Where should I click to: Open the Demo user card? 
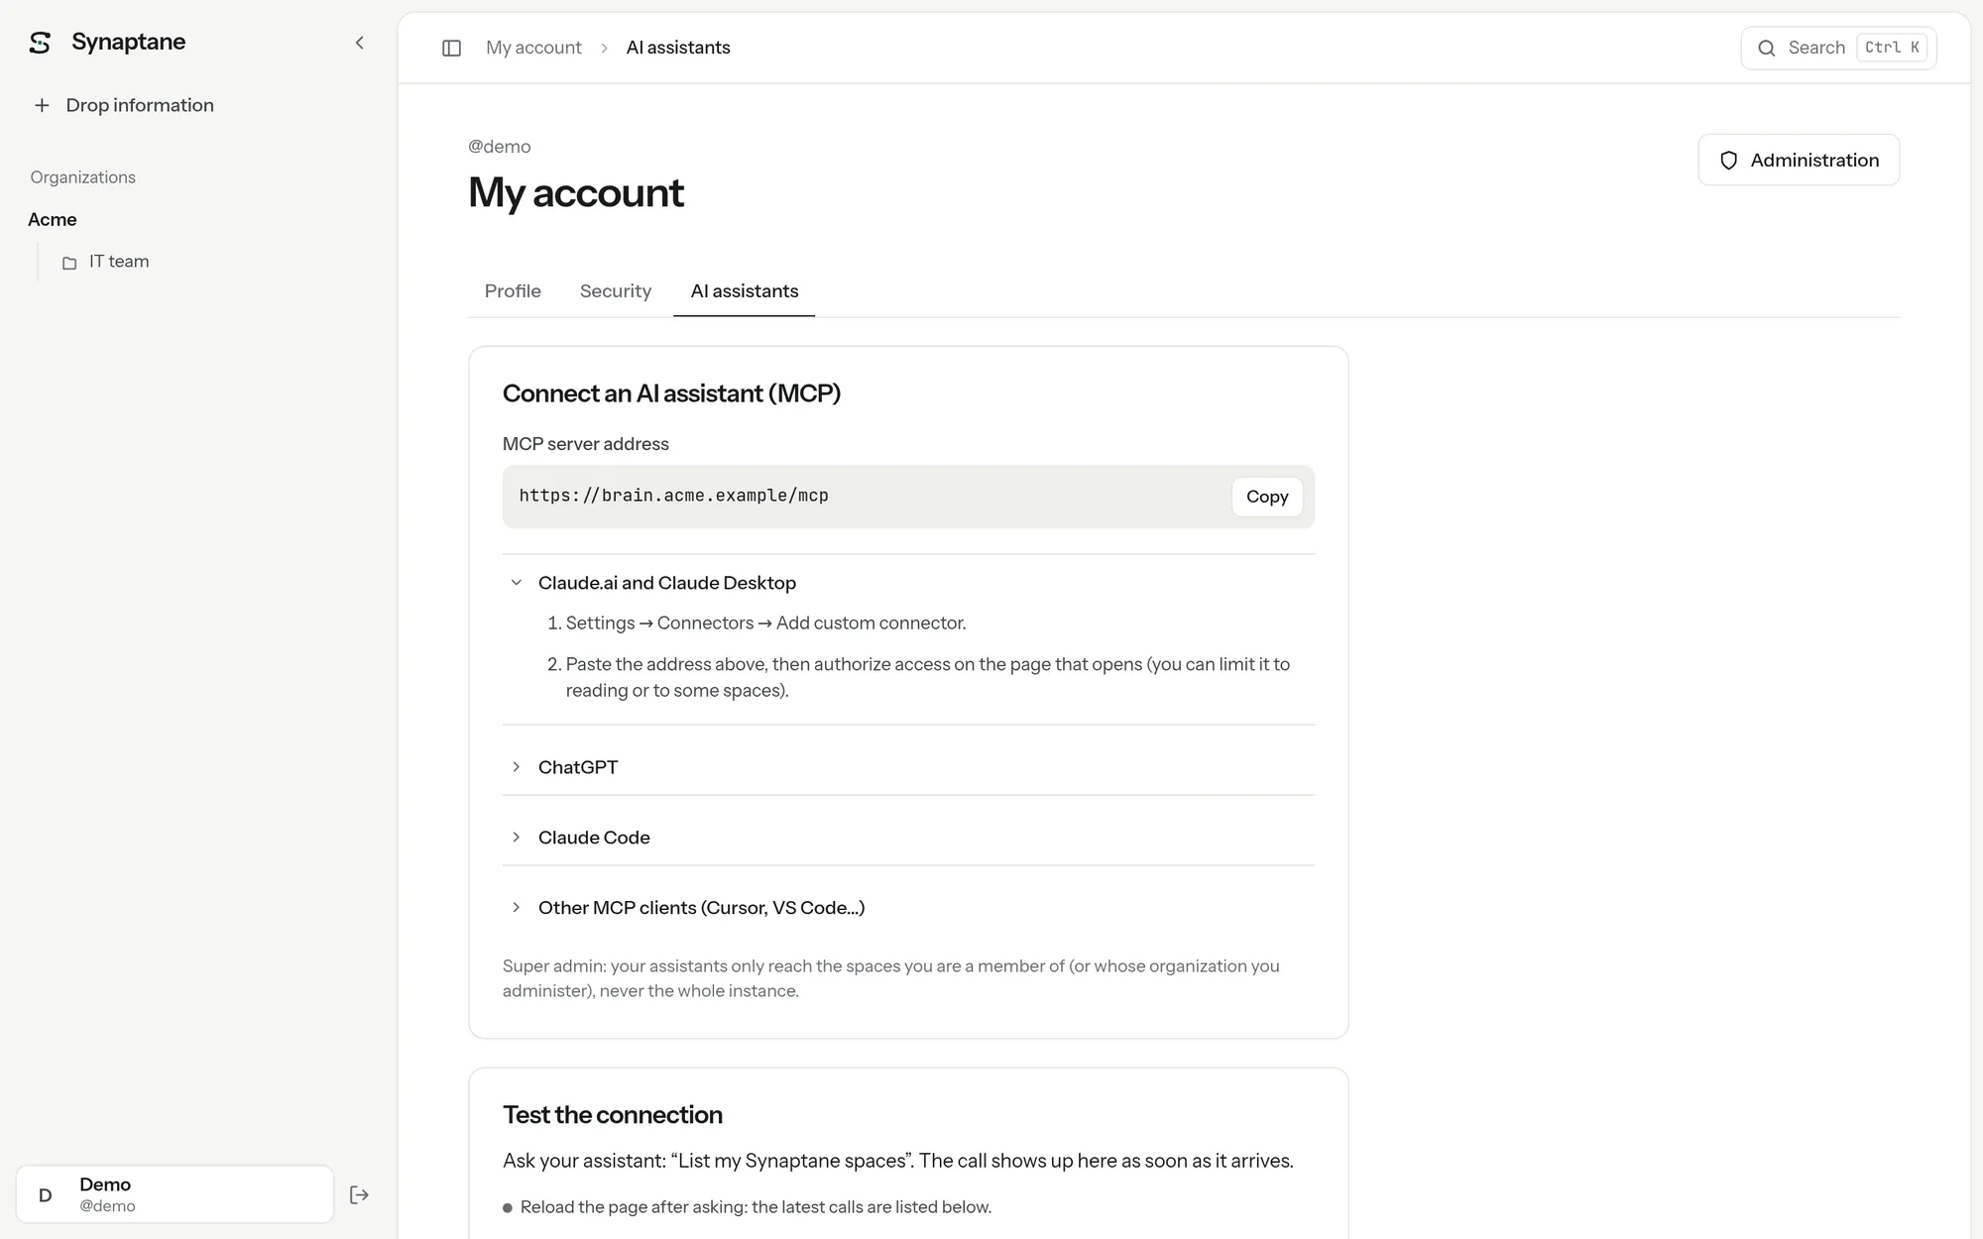[175, 1195]
